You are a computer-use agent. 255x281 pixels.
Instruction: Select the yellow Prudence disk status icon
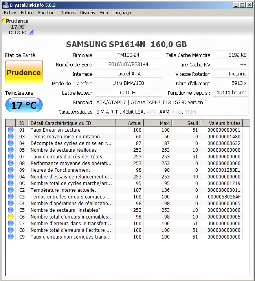point(5,20)
